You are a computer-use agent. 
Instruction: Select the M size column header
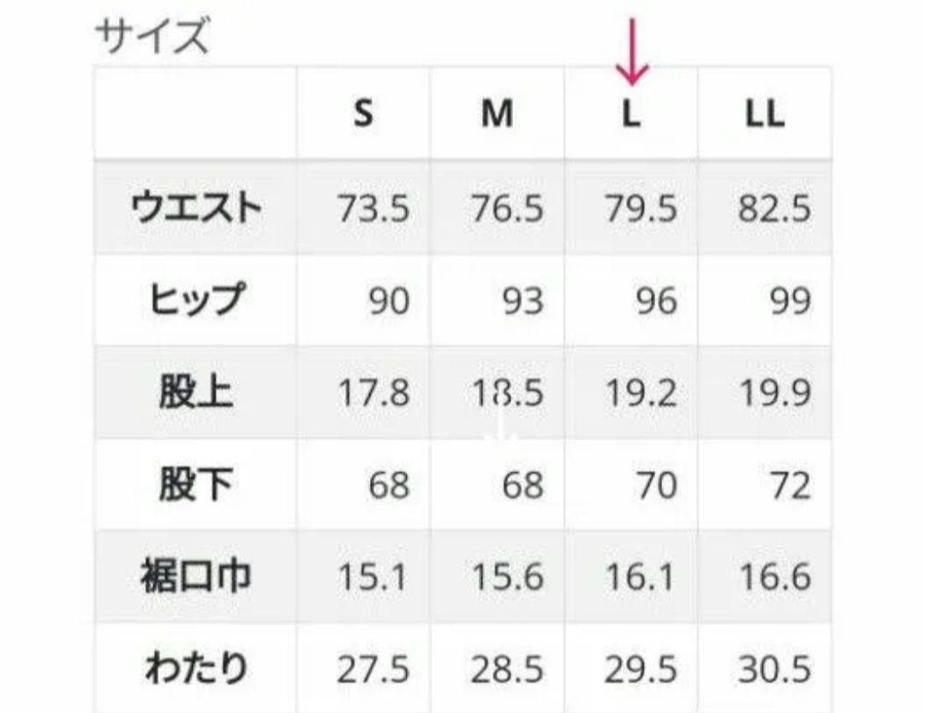point(497,113)
